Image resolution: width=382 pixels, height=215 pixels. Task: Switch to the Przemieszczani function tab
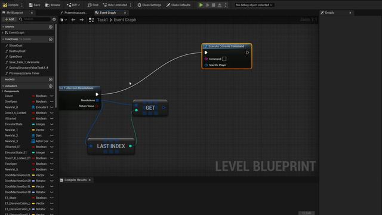[75, 13]
